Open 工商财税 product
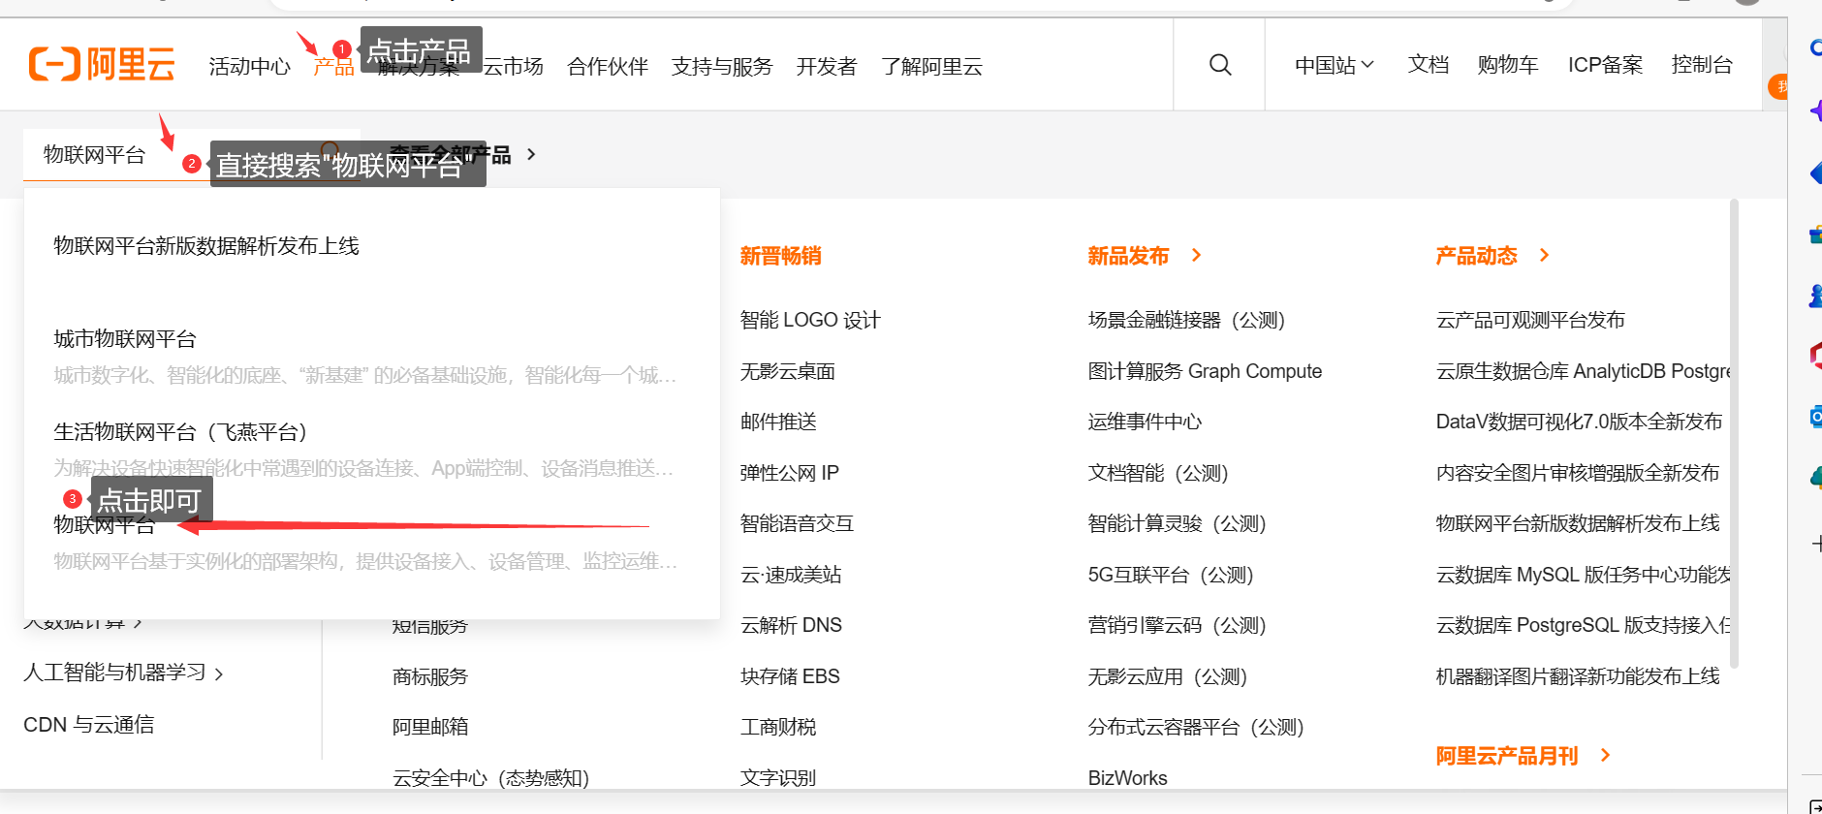1822x814 pixels. [778, 727]
